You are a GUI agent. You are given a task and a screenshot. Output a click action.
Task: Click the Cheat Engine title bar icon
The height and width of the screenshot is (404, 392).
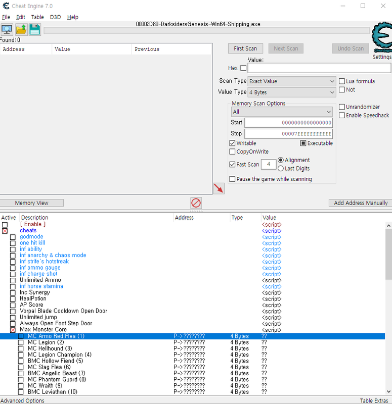click(x=6, y=6)
